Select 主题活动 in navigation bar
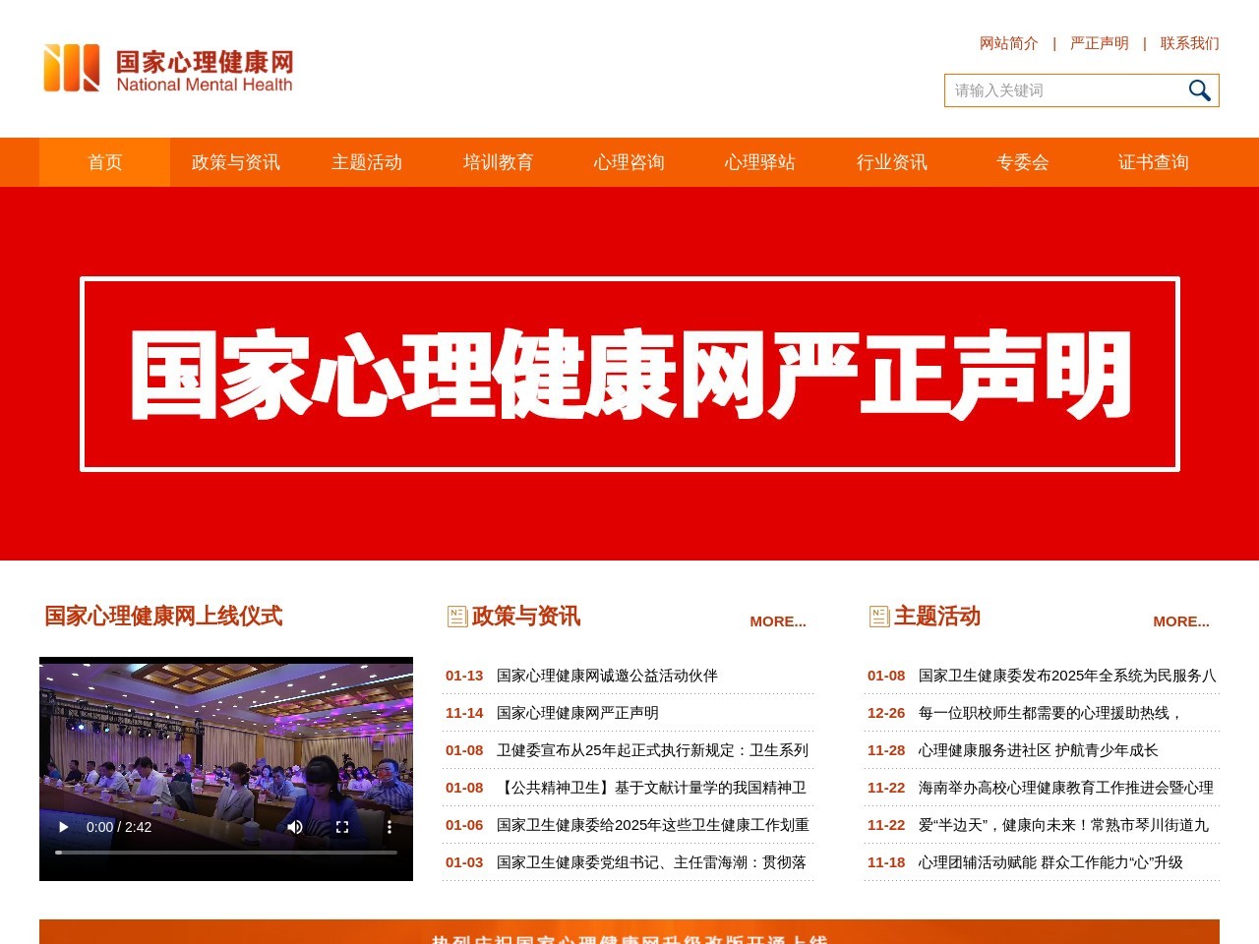The height and width of the screenshot is (944, 1259). tap(367, 162)
